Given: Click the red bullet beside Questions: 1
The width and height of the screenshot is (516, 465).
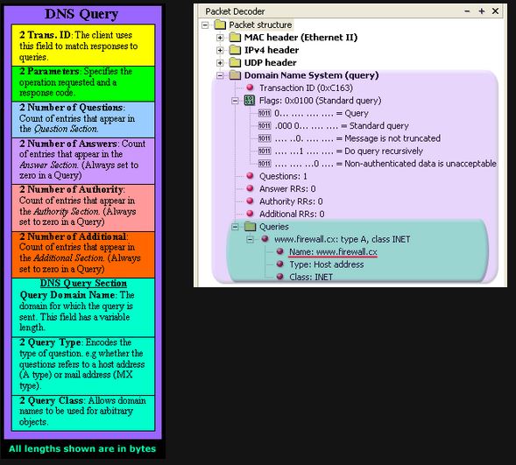Looking at the screenshot, I should (x=250, y=176).
